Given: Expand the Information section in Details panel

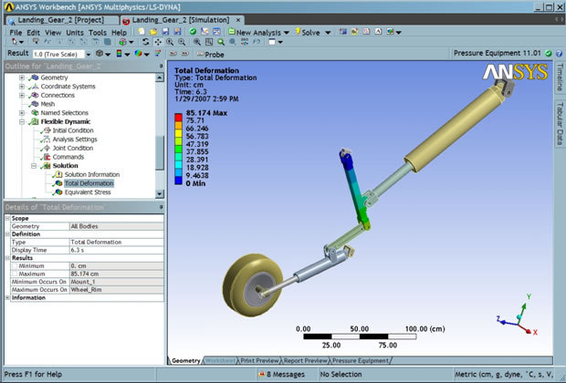Looking at the screenshot, I should point(5,297).
